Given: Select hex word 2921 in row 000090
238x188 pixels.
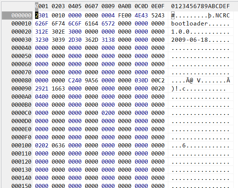Looking at the screenshot, I should point(42,89).
